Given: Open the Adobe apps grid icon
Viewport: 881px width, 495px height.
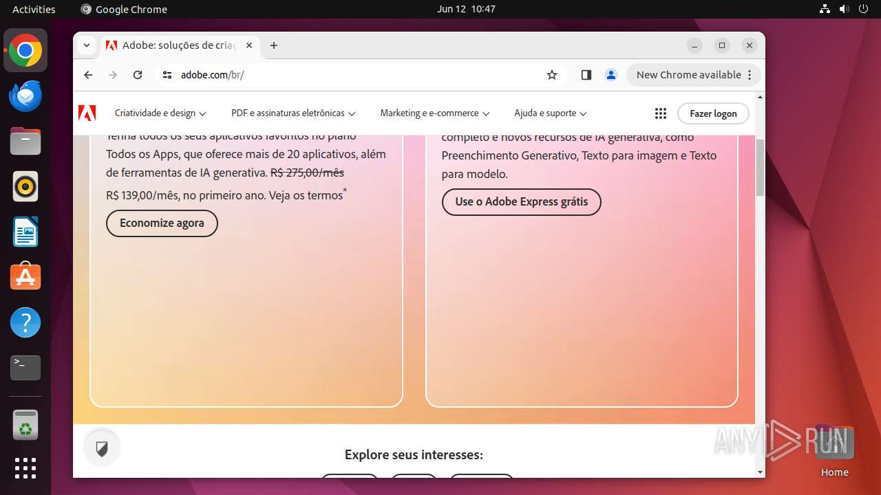Looking at the screenshot, I should click(661, 113).
